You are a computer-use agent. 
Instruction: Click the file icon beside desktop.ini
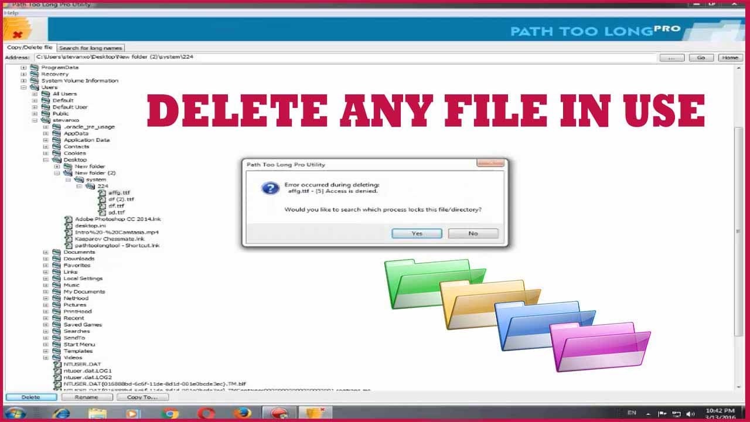[x=69, y=226]
